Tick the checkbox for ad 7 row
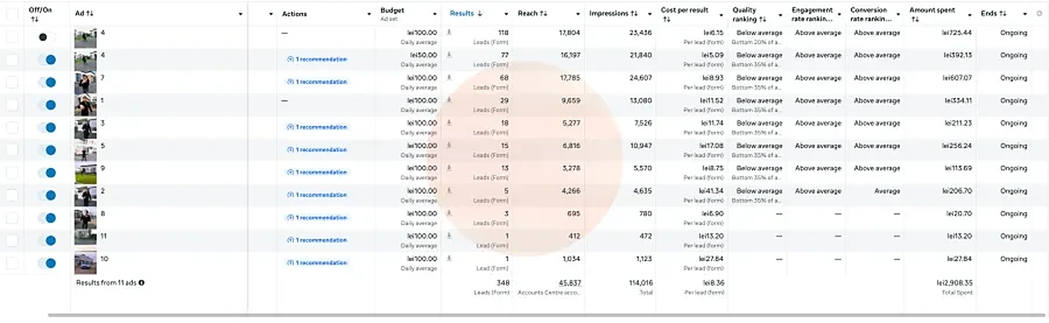Viewport: 1049px width, 323px height. pos(12,82)
